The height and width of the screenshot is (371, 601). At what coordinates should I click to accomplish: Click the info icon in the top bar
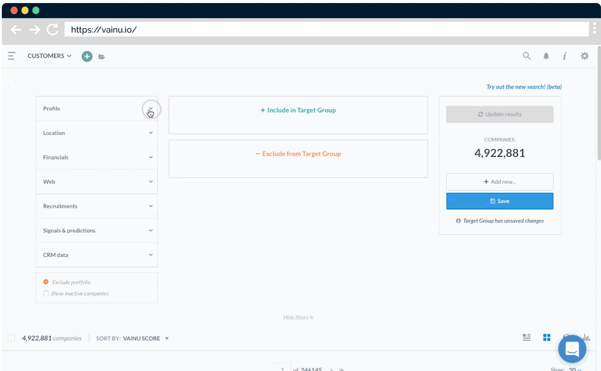(565, 56)
